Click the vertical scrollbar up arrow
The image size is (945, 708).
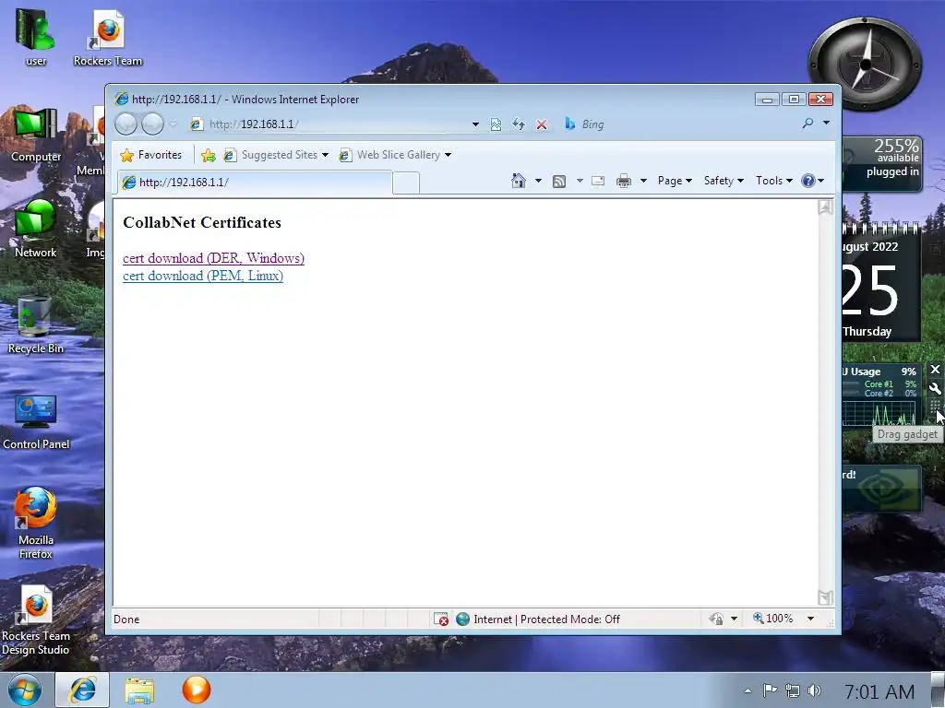point(825,207)
